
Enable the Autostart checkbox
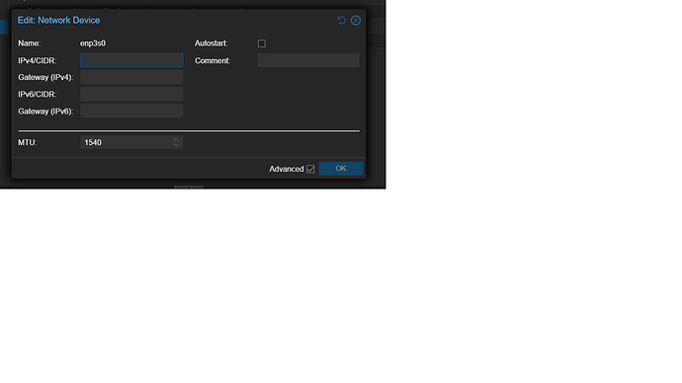click(261, 43)
